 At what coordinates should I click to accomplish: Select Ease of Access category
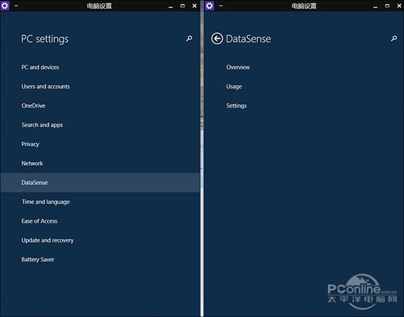point(39,221)
